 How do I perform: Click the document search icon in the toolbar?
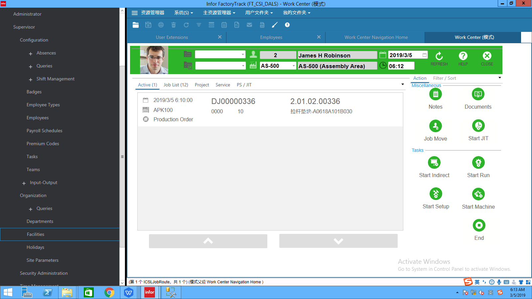pyautogui.click(x=237, y=25)
